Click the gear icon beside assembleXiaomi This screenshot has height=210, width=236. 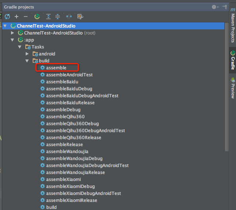coord(43,179)
